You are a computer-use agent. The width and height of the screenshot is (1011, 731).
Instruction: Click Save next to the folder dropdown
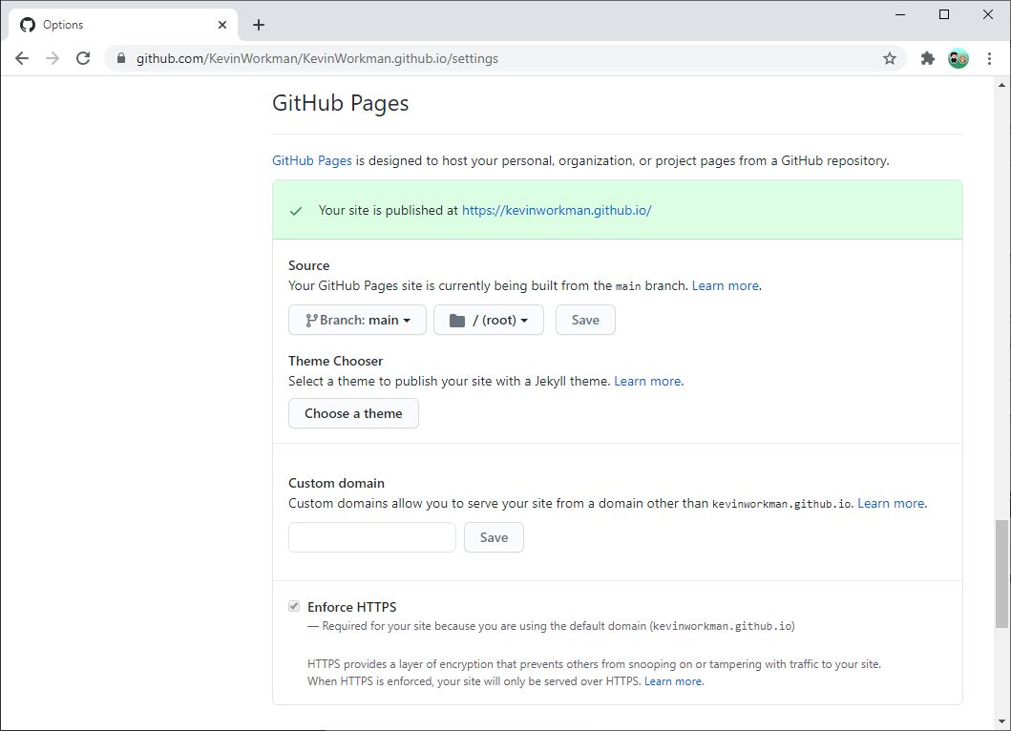click(585, 320)
